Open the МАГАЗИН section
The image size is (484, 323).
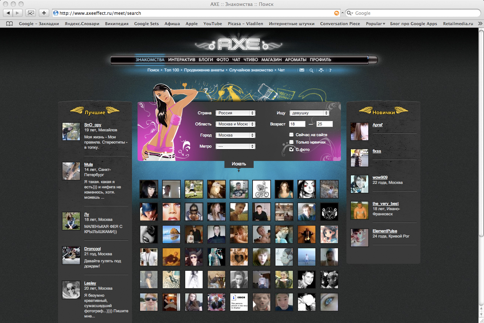point(271,60)
